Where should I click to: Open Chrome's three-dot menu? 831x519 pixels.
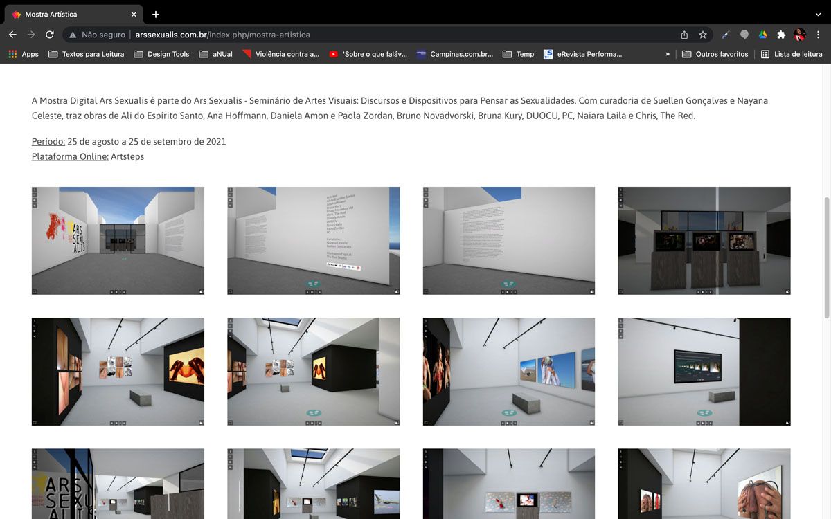tap(819, 35)
